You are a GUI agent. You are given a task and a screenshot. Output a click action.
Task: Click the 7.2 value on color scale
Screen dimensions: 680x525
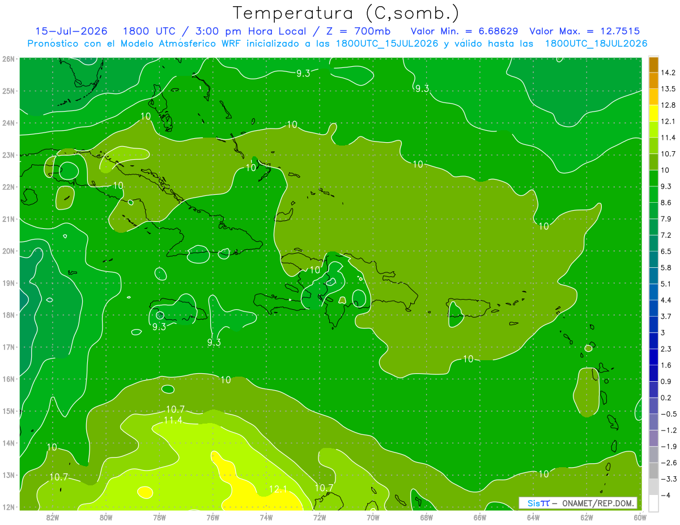[x=666, y=235]
